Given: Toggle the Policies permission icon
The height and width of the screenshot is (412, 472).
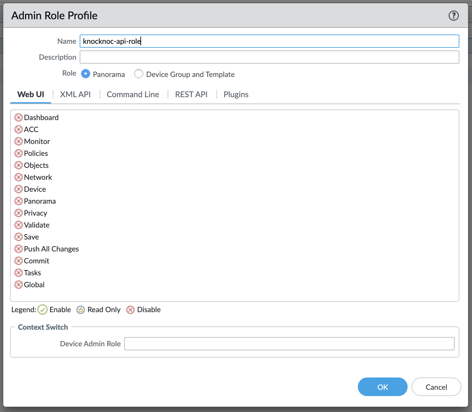Looking at the screenshot, I should point(19,153).
